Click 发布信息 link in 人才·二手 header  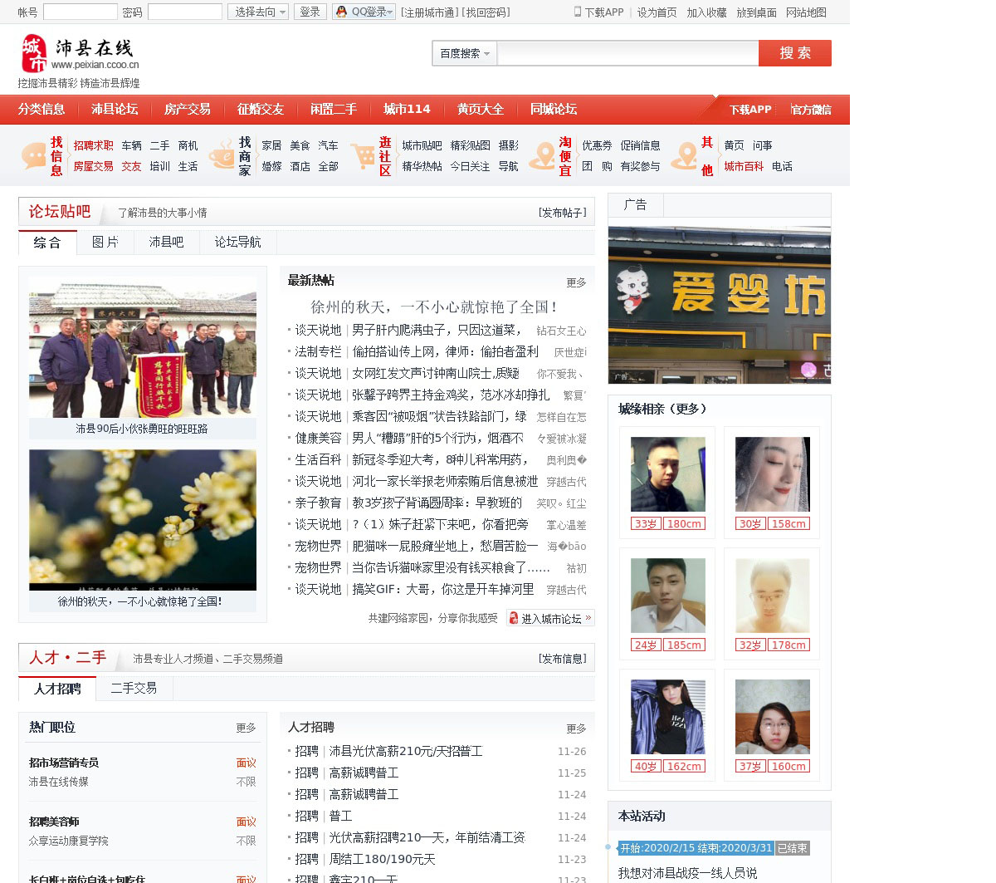pyautogui.click(x=563, y=659)
